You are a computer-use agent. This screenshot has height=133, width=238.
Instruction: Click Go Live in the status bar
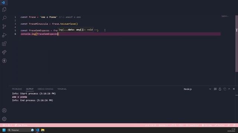coord(207,125)
